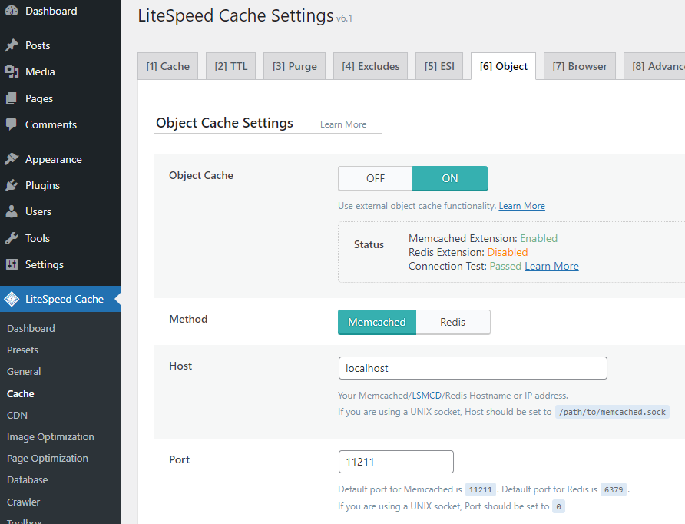Select the [6] Object tab
The image size is (685, 524).
pos(503,66)
